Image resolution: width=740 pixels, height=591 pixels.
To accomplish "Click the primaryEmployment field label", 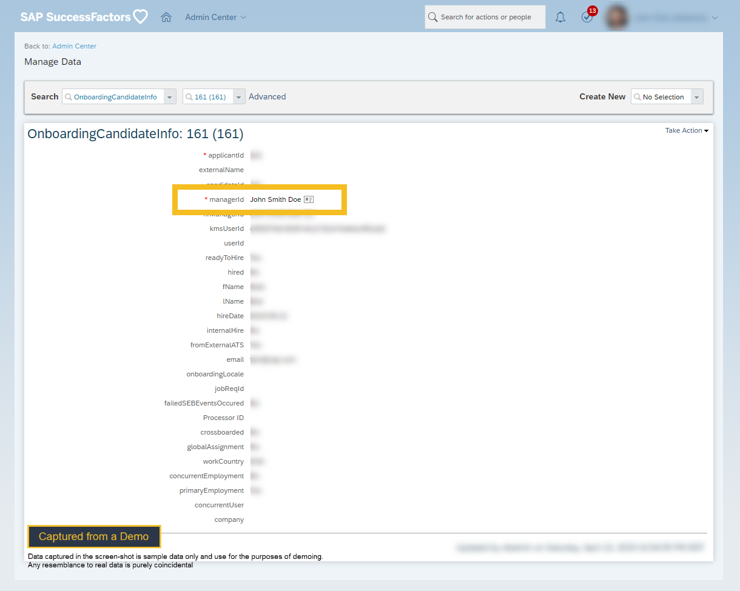I will point(212,490).
